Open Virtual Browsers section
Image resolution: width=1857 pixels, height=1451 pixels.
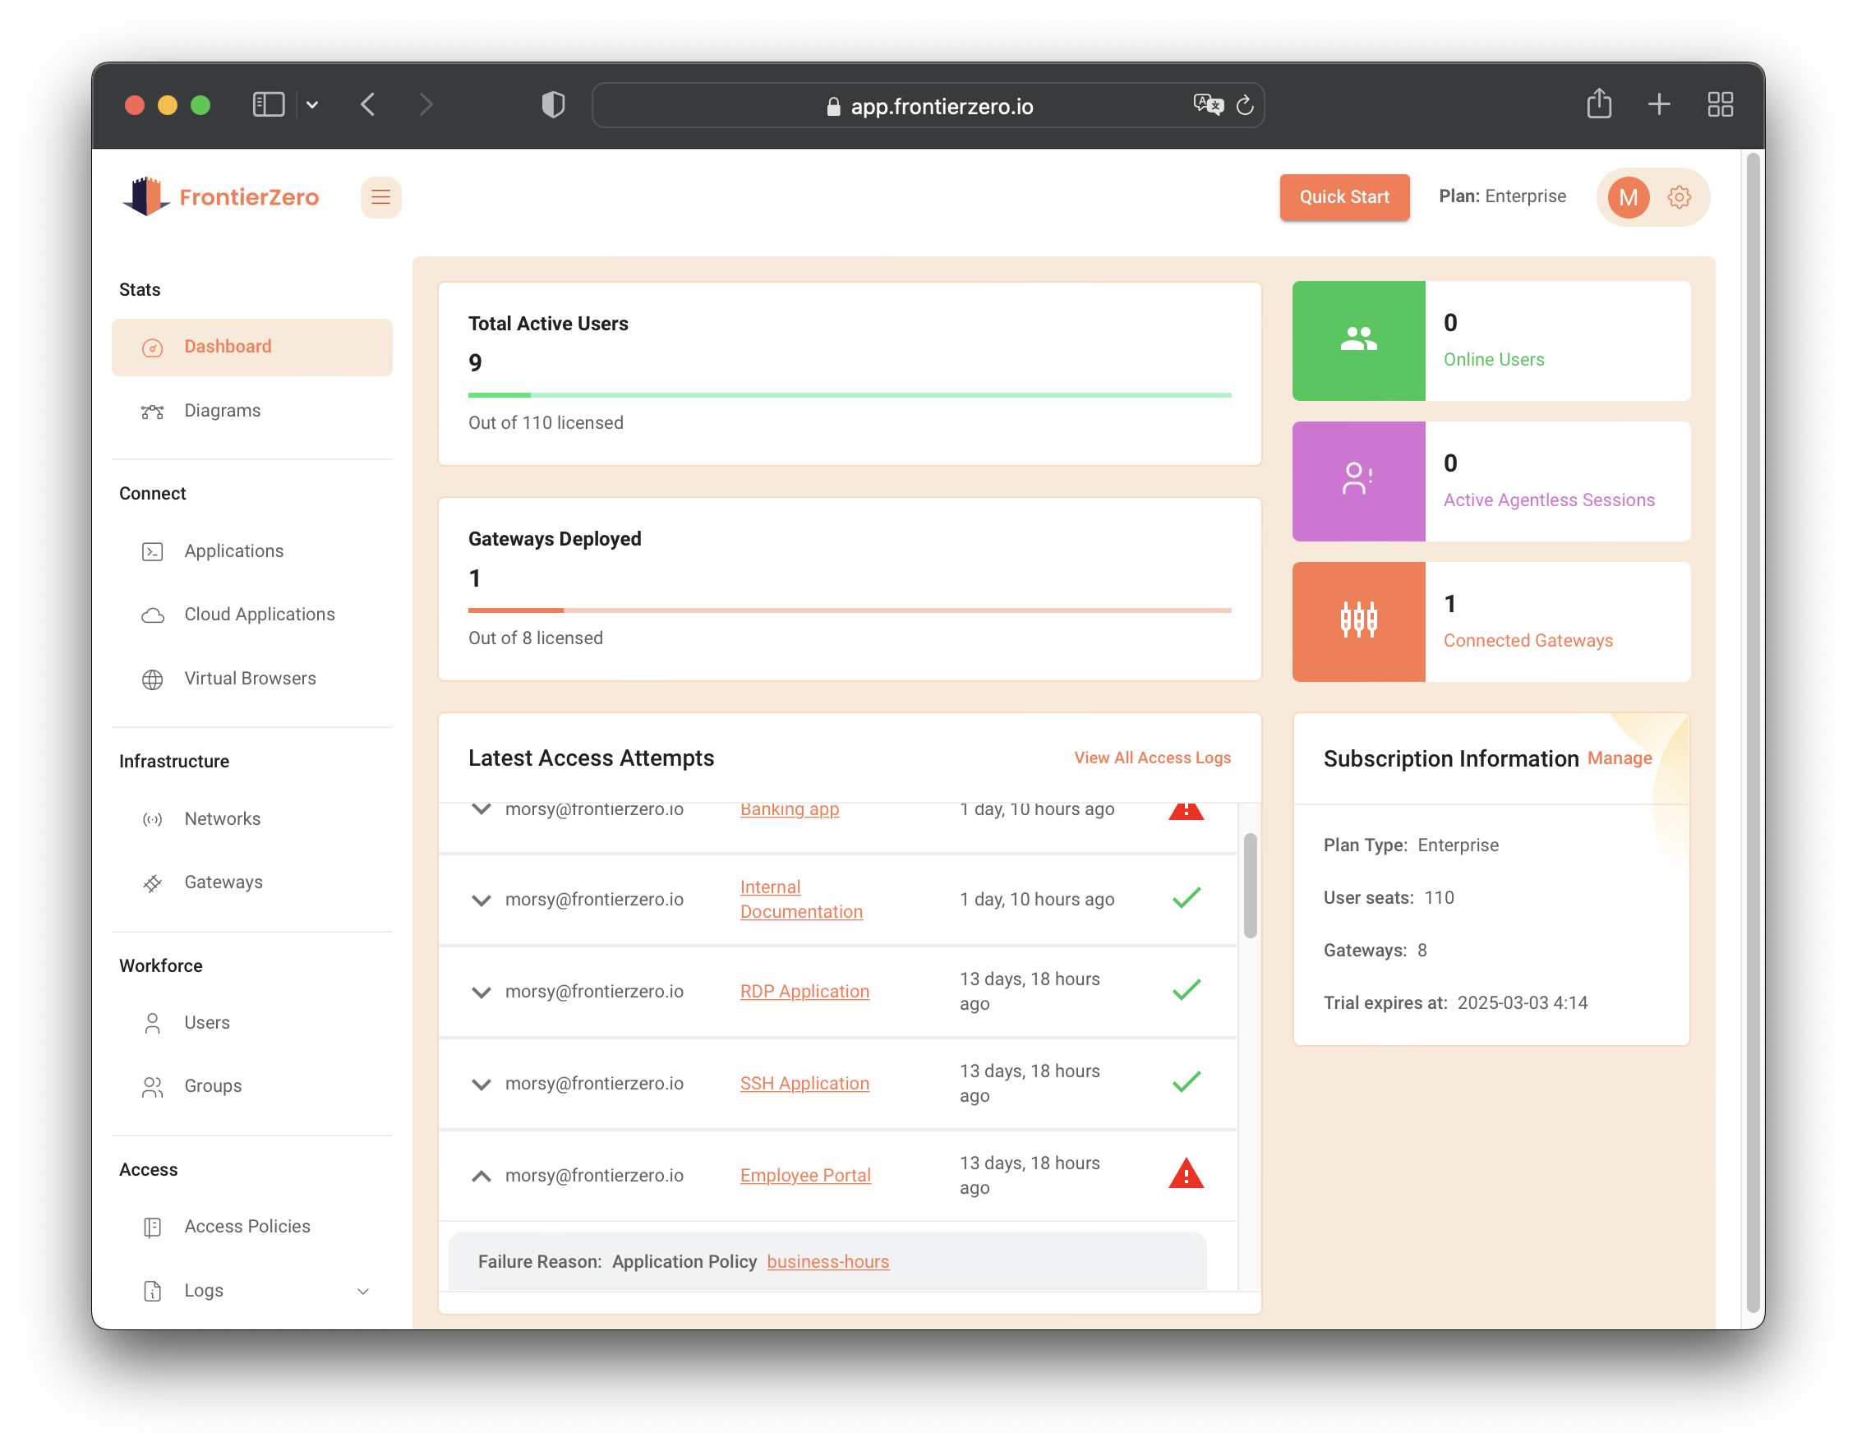[x=251, y=679]
